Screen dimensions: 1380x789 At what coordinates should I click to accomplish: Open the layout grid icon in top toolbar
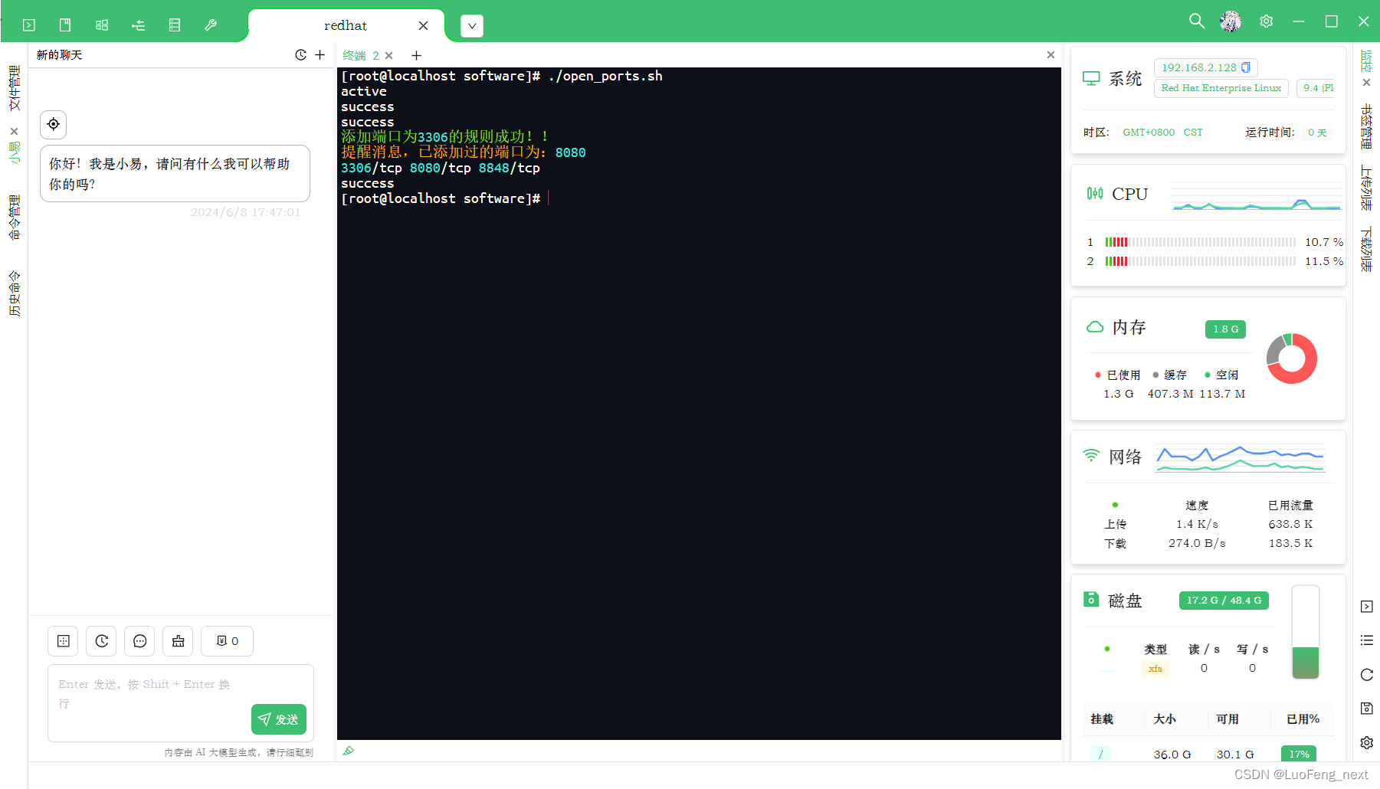[x=102, y=25]
